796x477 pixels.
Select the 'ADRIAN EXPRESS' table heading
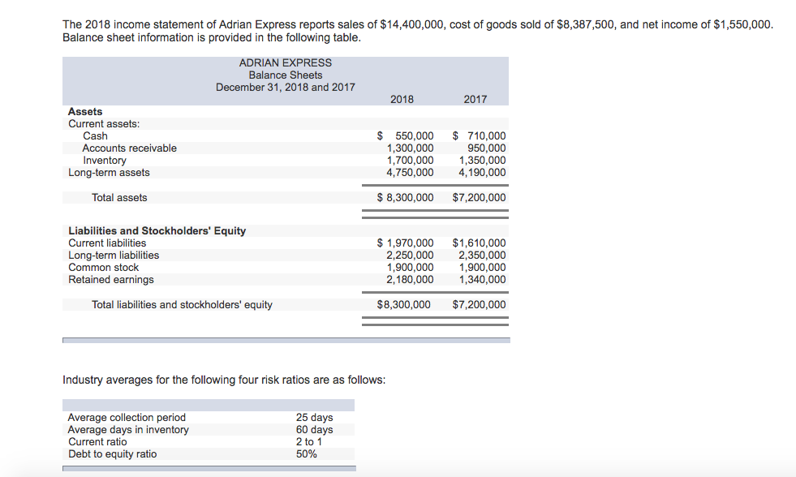[286, 63]
